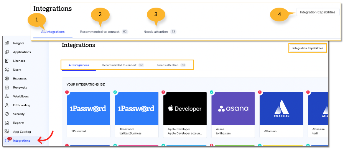Click red error icon on Apple Developer card
This screenshot has width=344, height=149.
[x=163, y=92]
